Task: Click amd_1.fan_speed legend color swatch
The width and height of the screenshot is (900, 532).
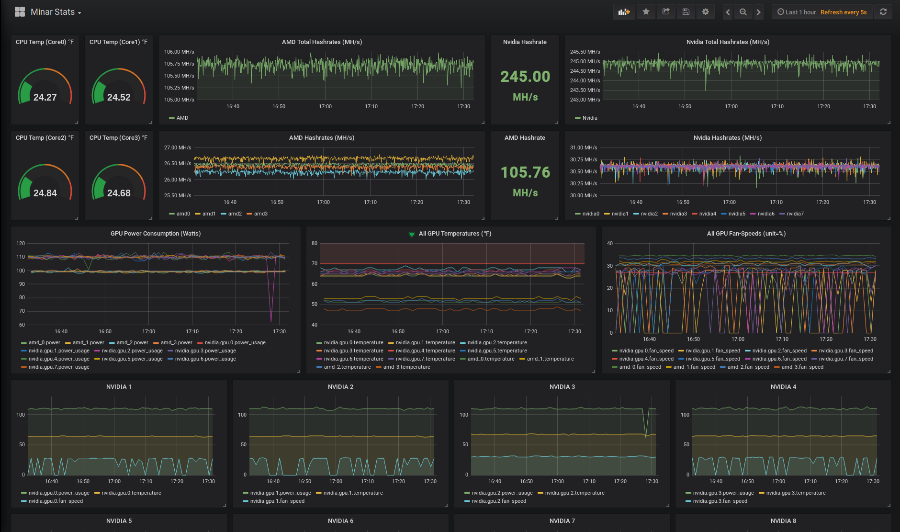Action: [668, 367]
